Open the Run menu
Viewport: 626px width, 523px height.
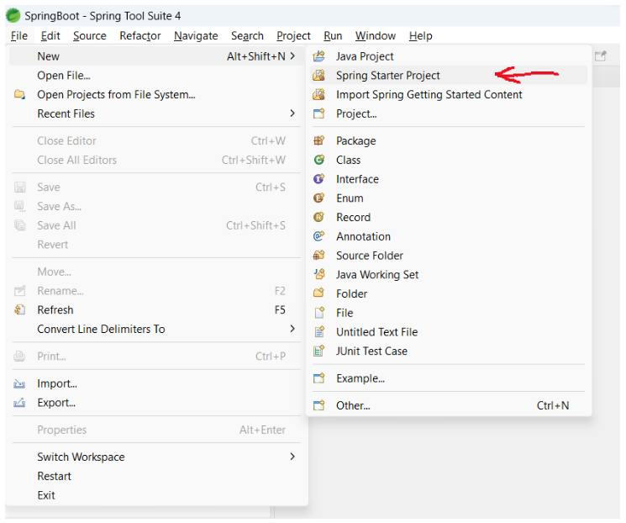pos(333,36)
